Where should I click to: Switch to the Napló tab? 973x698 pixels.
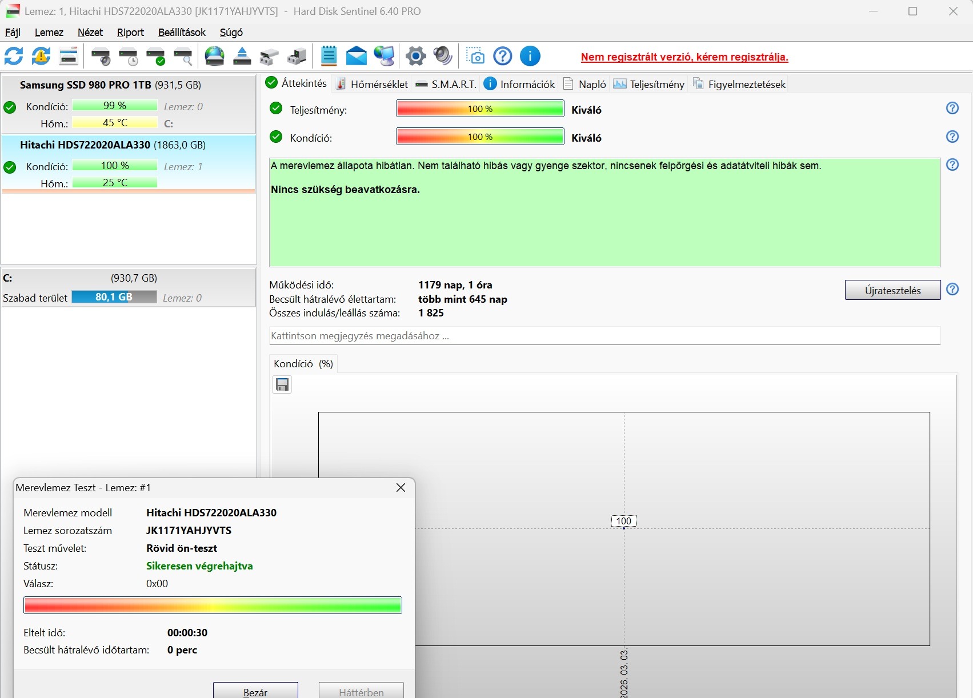(x=585, y=84)
